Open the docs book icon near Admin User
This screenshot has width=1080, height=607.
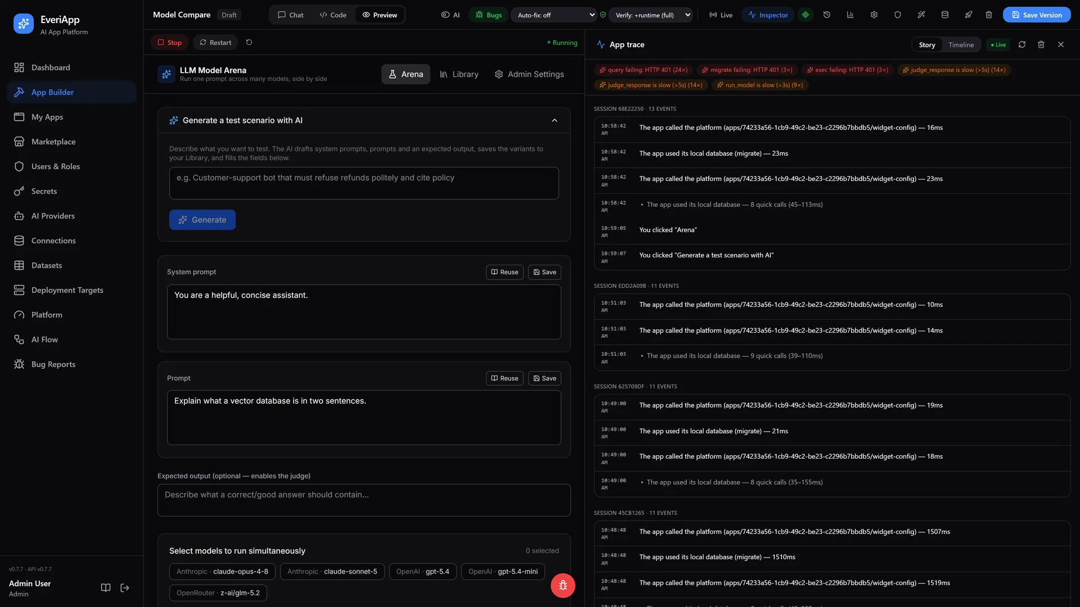[x=106, y=588]
